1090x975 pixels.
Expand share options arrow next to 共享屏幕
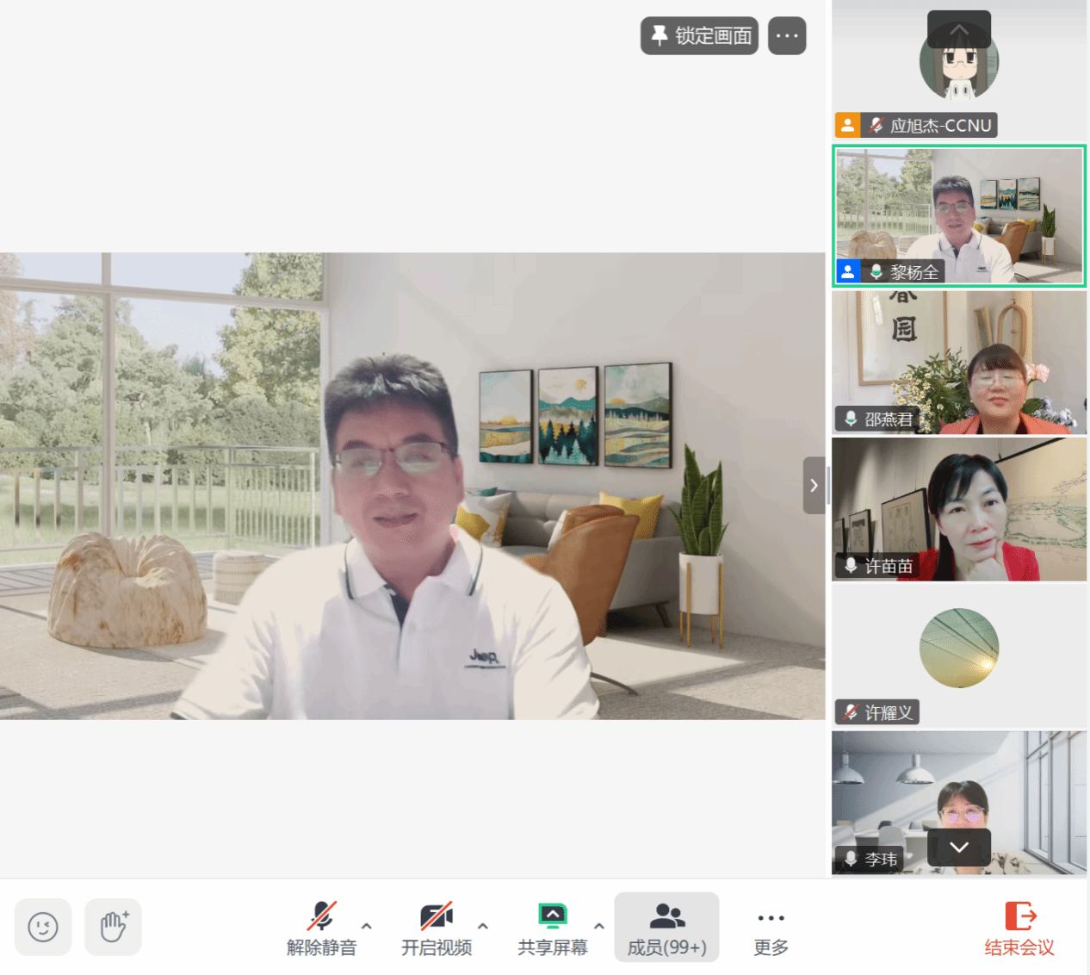point(599,926)
